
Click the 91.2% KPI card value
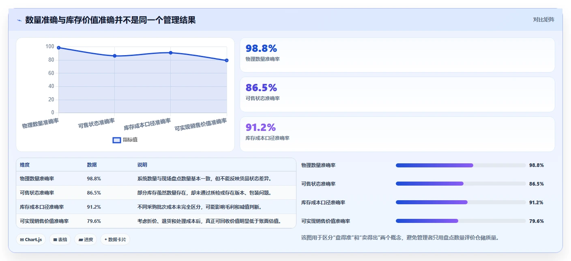click(x=261, y=127)
